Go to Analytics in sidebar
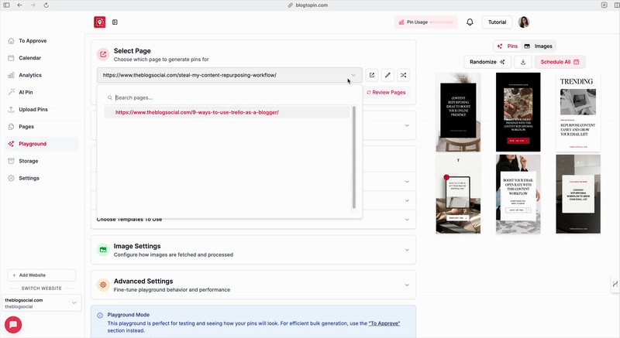 [30, 75]
